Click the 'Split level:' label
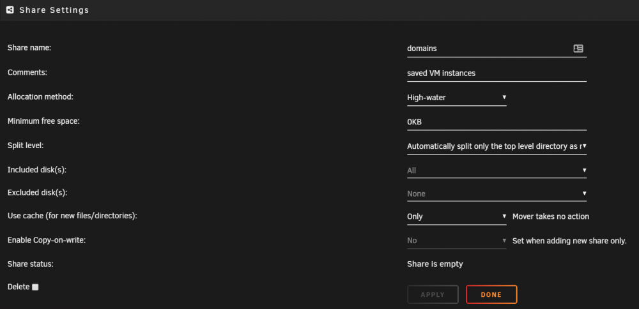Viewport: 639px width, 309px height. pyautogui.click(x=26, y=146)
